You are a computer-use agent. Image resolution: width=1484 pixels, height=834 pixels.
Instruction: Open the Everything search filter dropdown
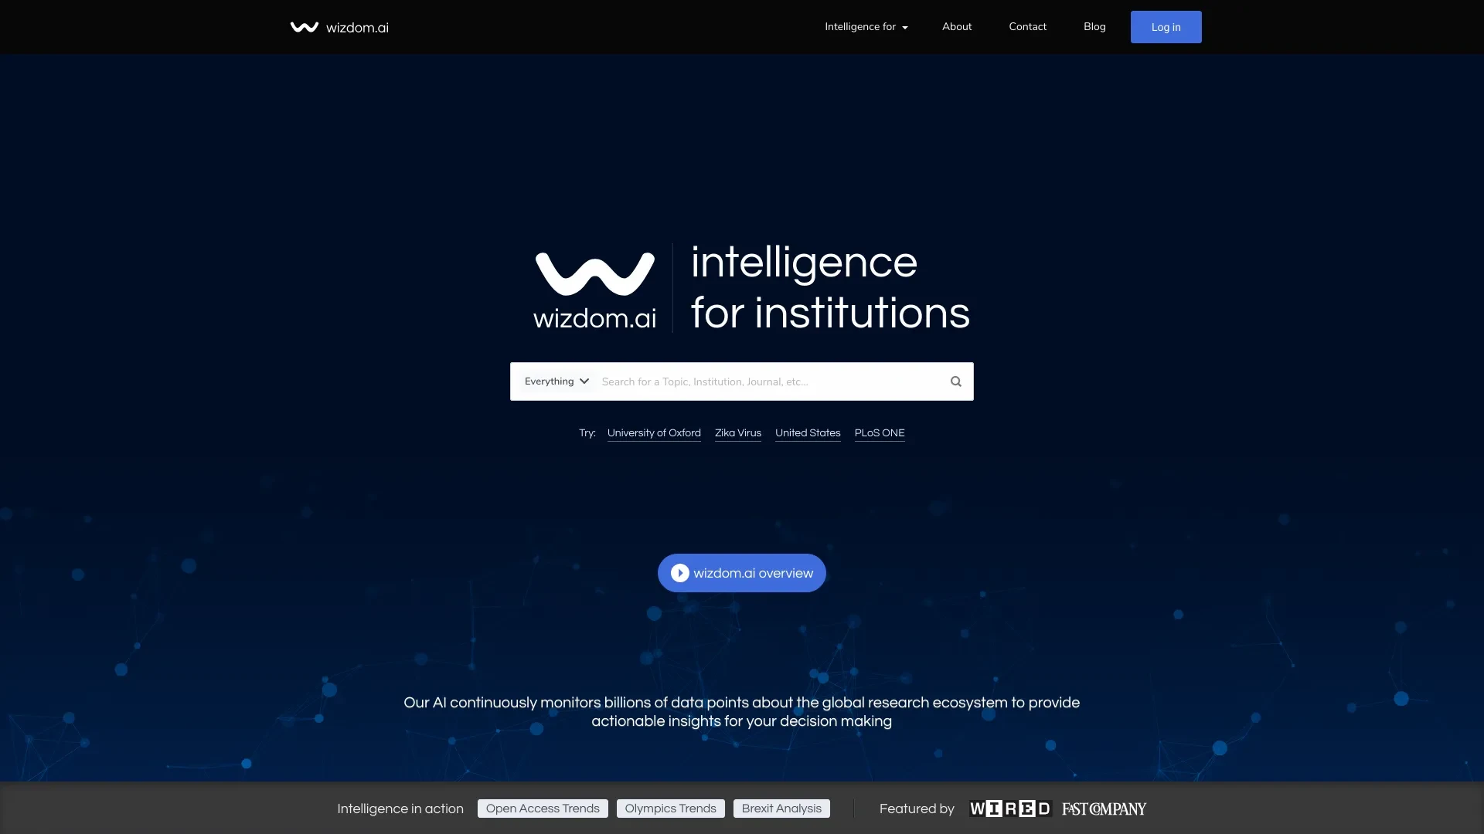pos(556,381)
